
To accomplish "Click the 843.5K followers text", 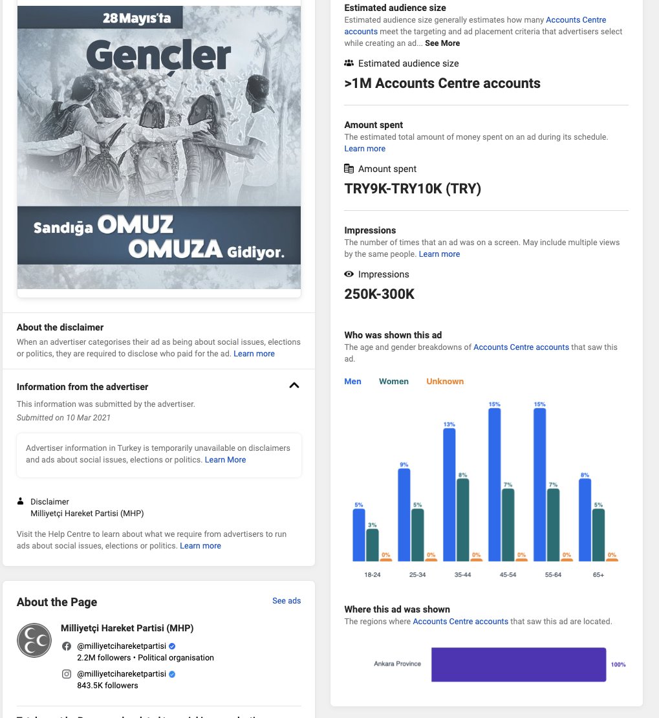I will pos(107,686).
